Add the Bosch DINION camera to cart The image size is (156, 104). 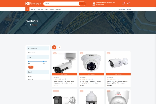click(65, 74)
